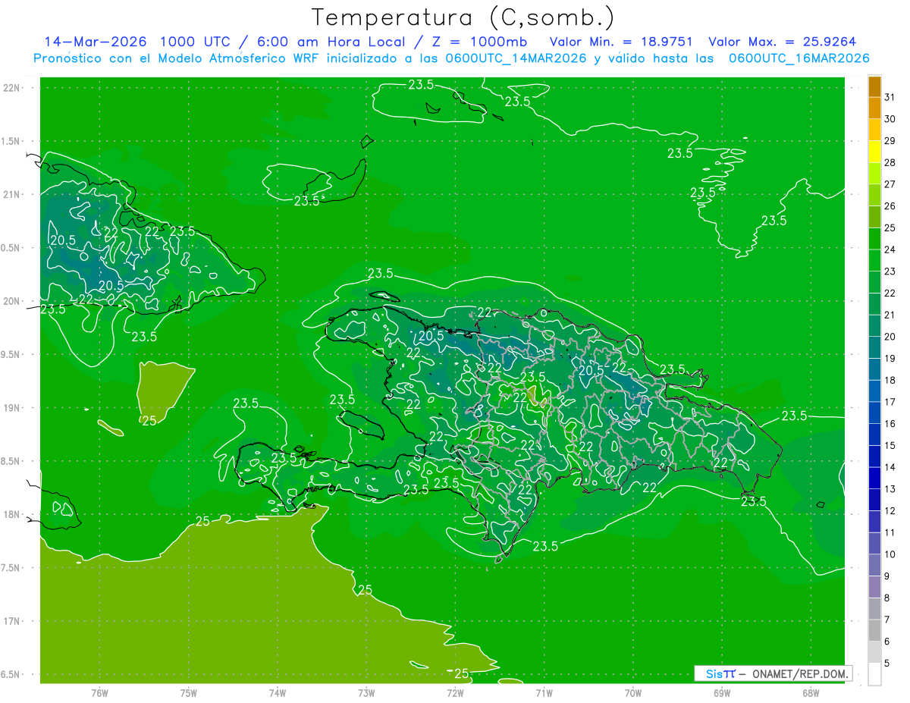Click "Valor Max. = 25.9264"

point(782,42)
